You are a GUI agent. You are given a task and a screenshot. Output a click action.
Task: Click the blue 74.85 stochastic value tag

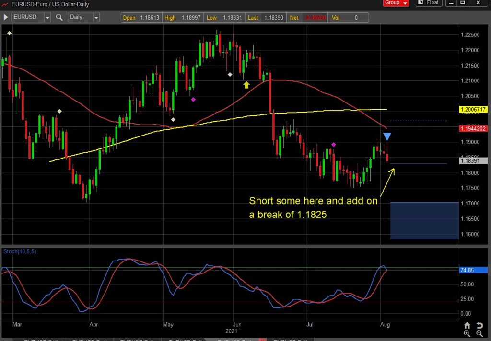tap(473, 270)
